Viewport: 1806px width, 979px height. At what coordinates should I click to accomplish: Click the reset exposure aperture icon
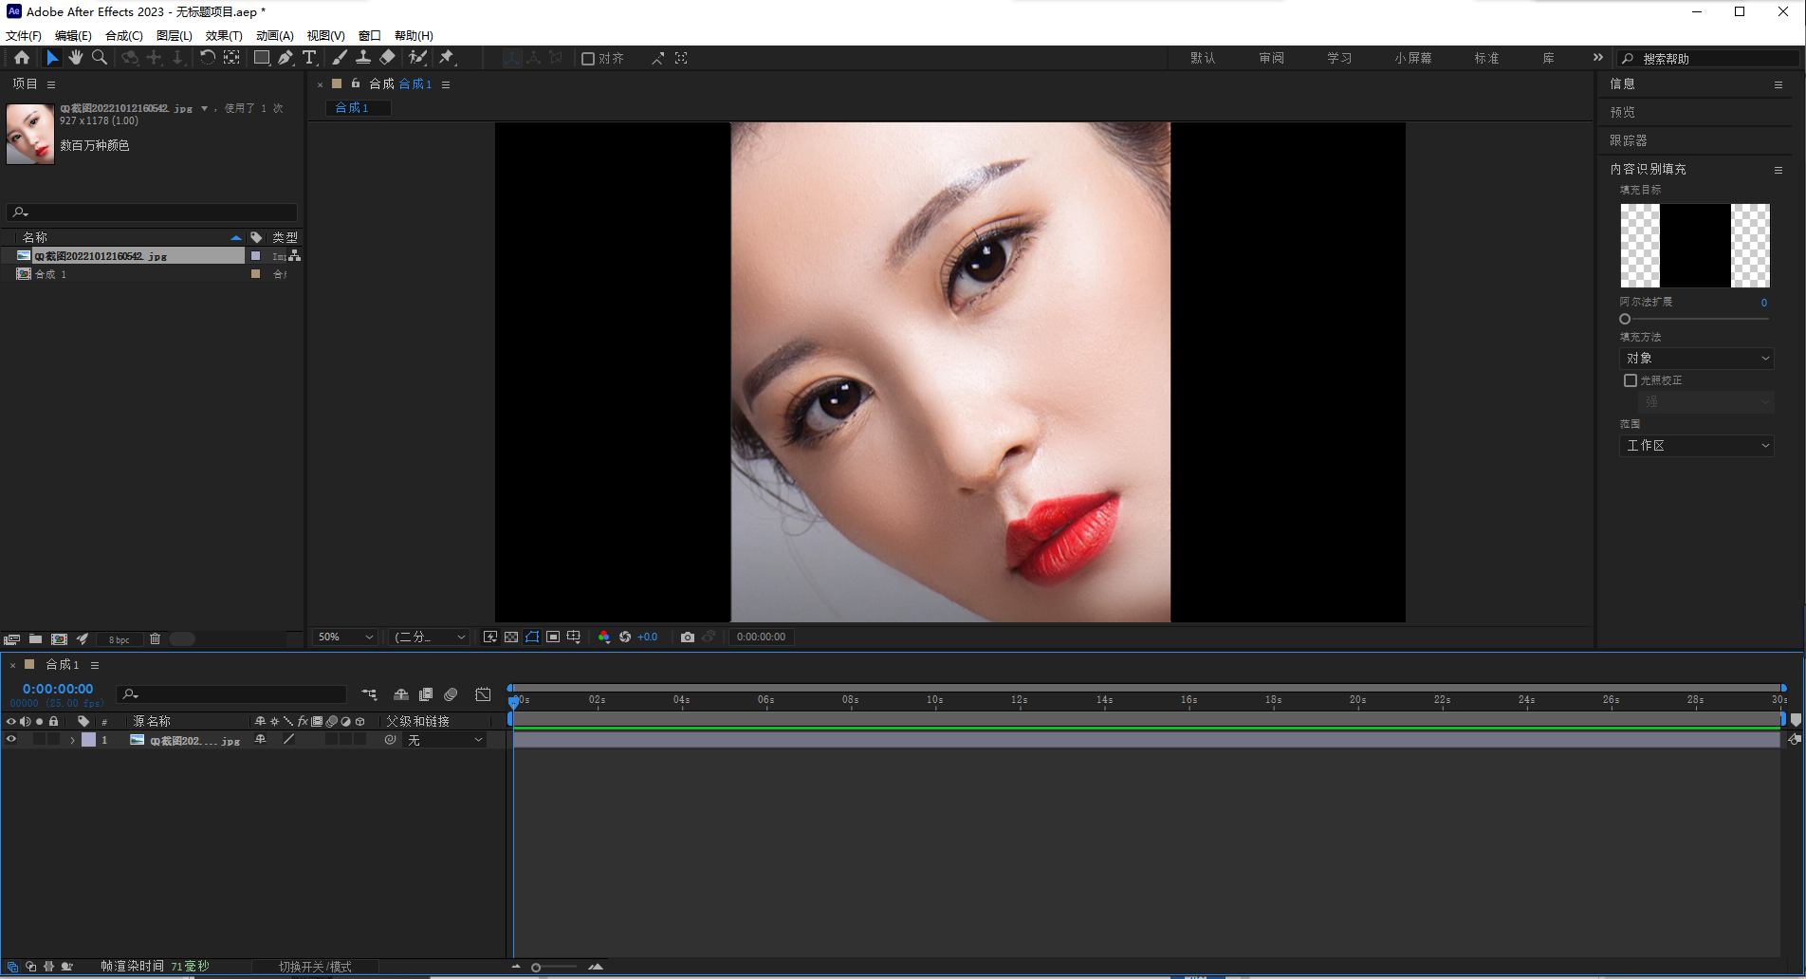(x=625, y=637)
